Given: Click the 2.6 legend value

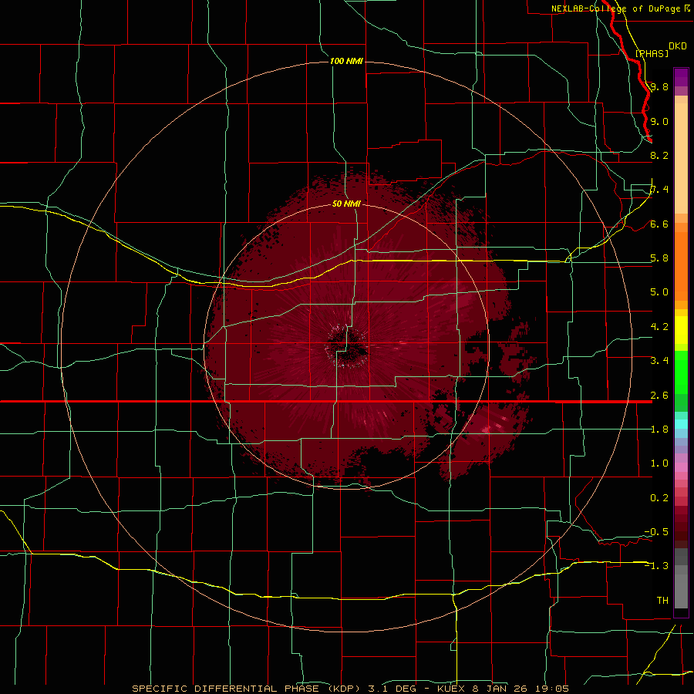Looking at the screenshot, I should tap(659, 396).
